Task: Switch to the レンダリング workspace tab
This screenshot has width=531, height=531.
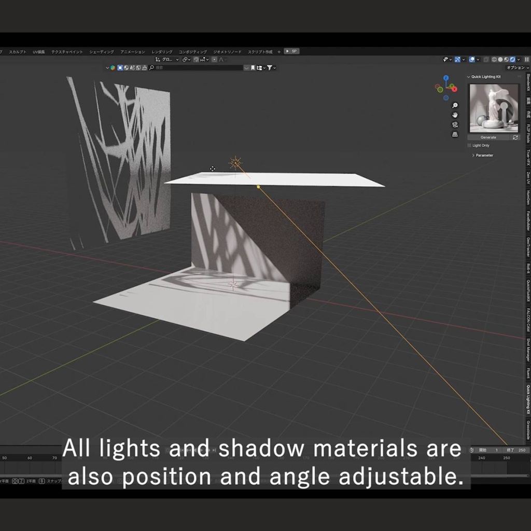Action: [162, 51]
